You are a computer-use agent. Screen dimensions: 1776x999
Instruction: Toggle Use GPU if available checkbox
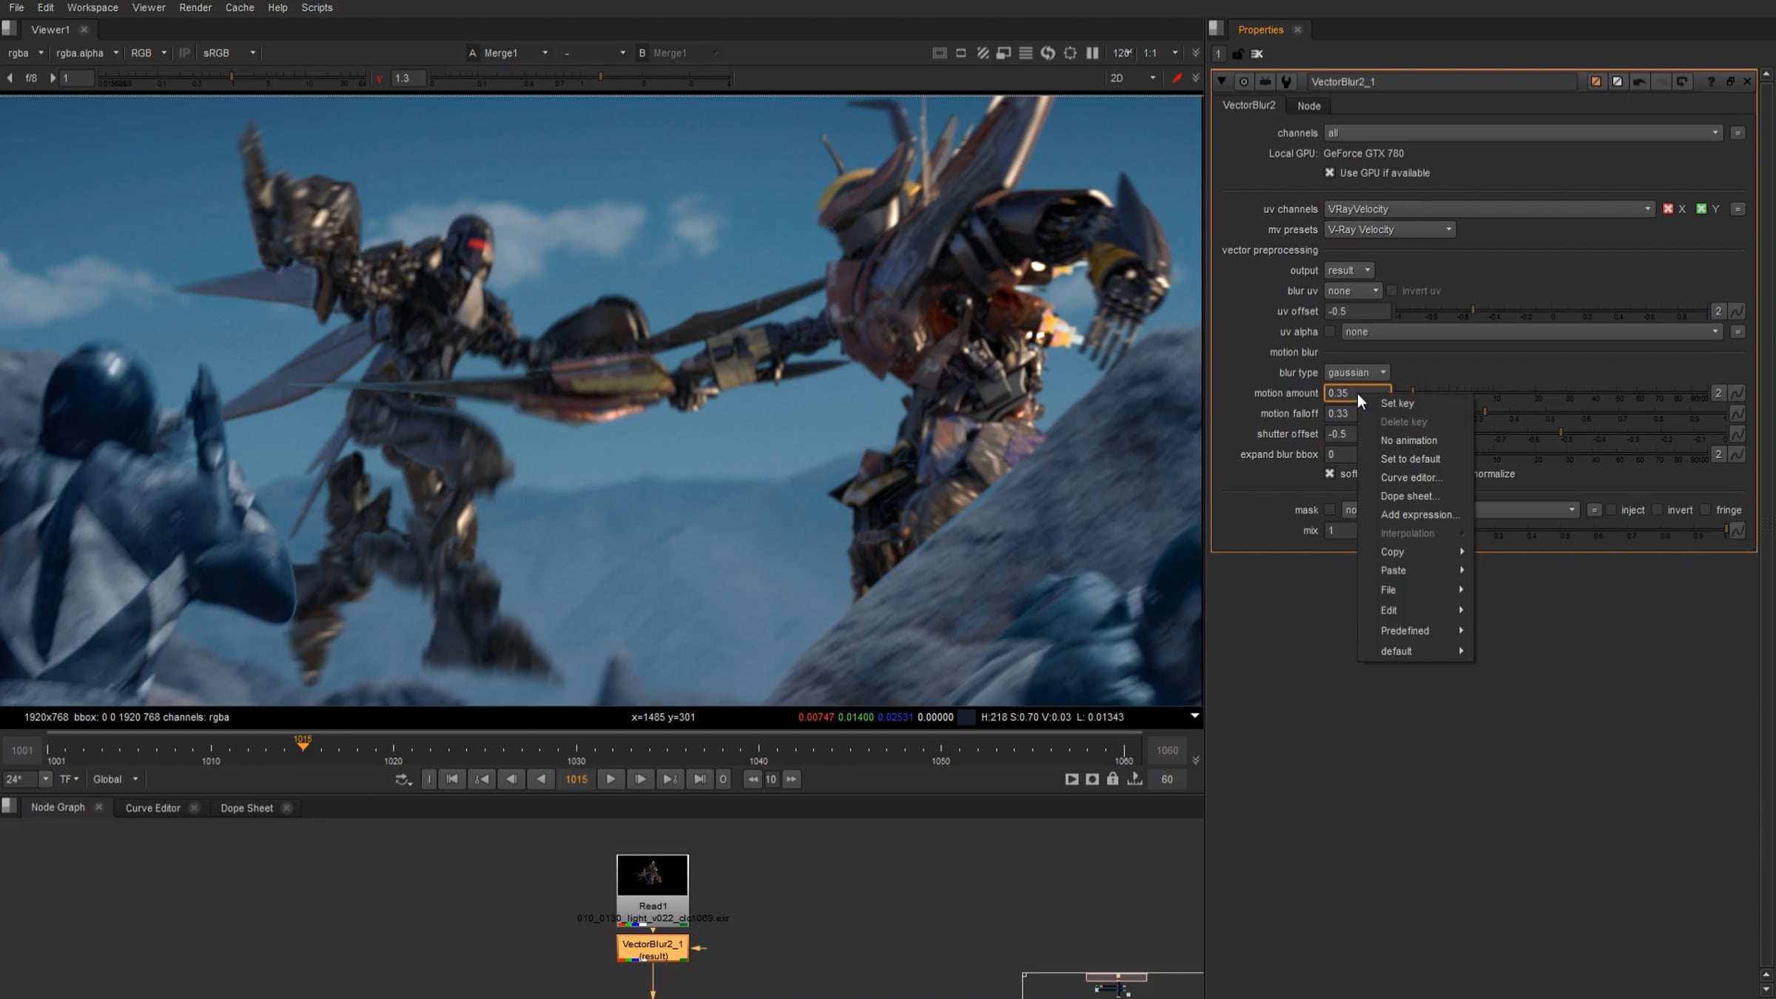click(1330, 173)
